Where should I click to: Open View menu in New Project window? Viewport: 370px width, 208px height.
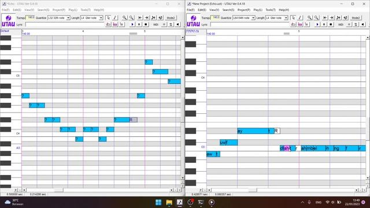coord(214,10)
